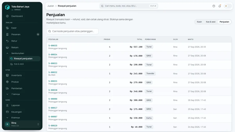
Task: Switch to the Kas & sesi tab
Action: pyautogui.click(x=210, y=22)
